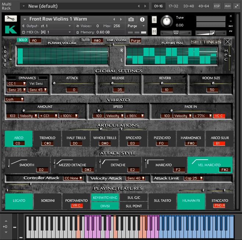Toggle Divisi mode

105,206
